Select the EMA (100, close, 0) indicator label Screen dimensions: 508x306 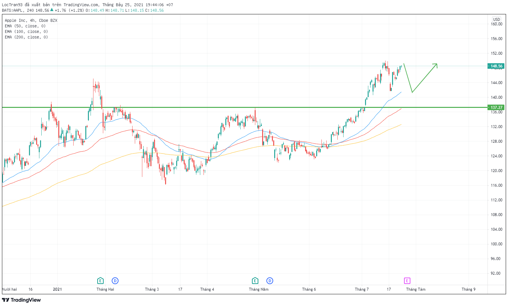pos(26,31)
